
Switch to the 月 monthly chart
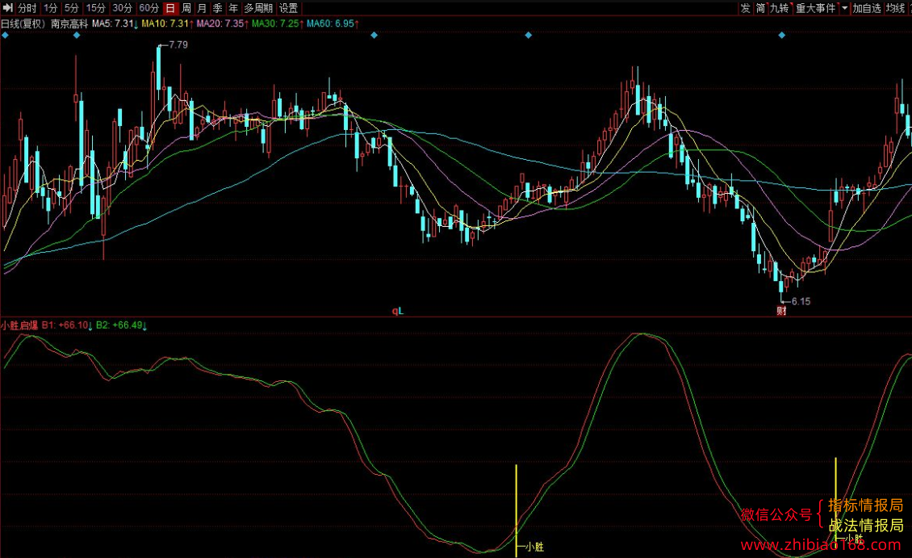[202, 8]
